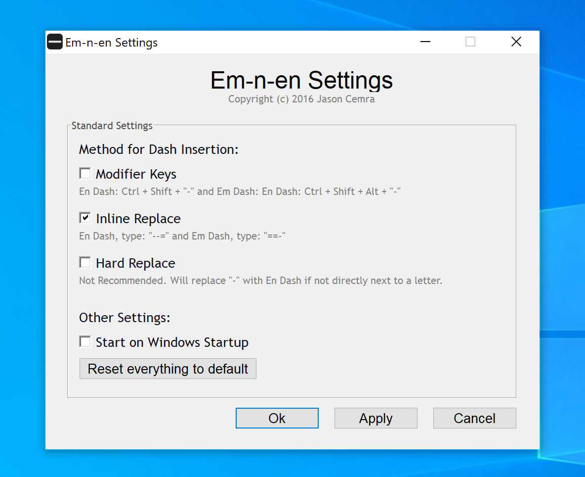Click the Standard Settings group header
Viewport: 585px width, 477px height.
(x=111, y=126)
